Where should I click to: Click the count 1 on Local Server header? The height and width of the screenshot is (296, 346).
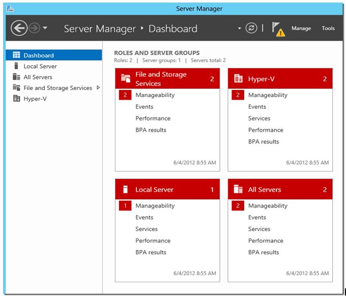[x=212, y=190]
